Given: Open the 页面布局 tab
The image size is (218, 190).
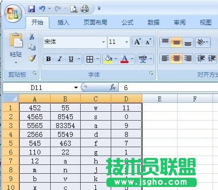Looking at the screenshot, I should (x=95, y=22).
